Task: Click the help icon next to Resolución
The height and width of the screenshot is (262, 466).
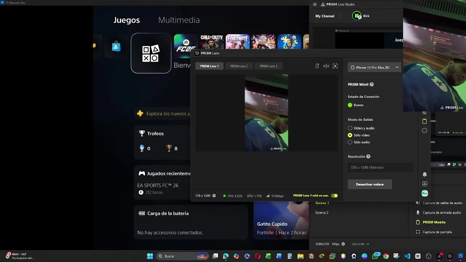Action: click(x=368, y=156)
